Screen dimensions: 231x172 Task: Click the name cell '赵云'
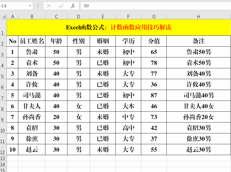click(x=32, y=150)
